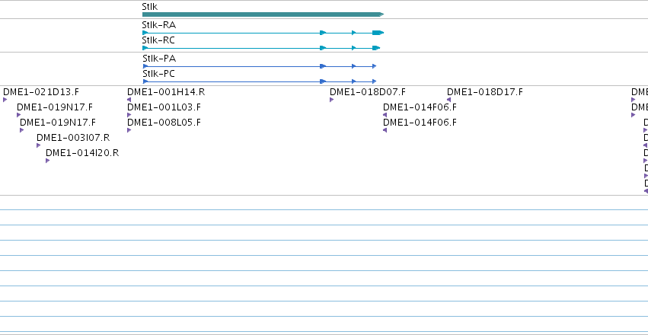Click the DME1-021D13.F arrow glyph

(5, 100)
